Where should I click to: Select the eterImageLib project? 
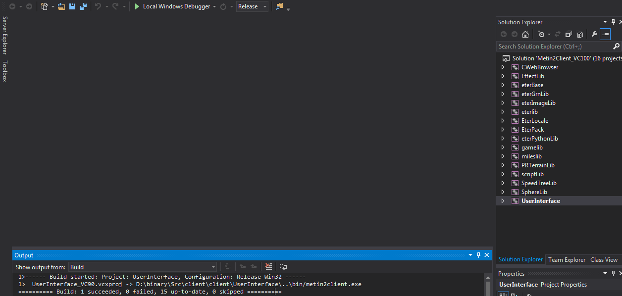538,103
